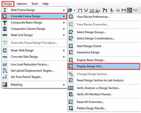Click the 3D extruded object toolbar icon

(x=70, y=10)
